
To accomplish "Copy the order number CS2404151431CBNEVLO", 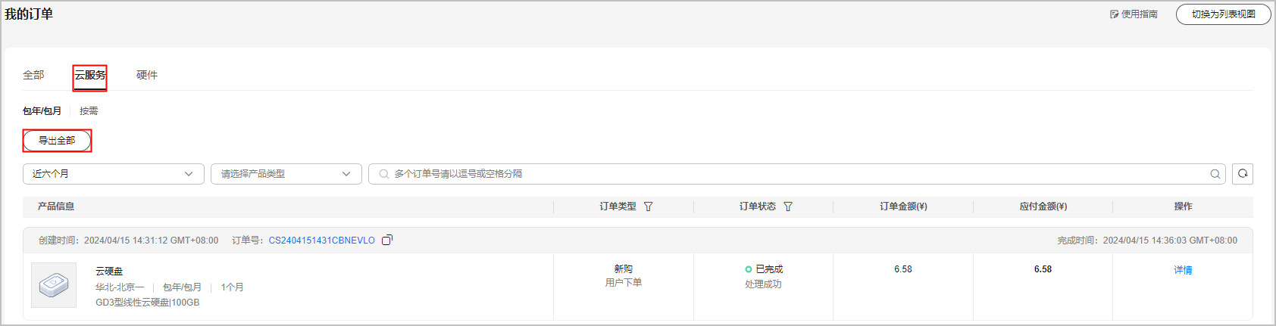I will coord(387,240).
